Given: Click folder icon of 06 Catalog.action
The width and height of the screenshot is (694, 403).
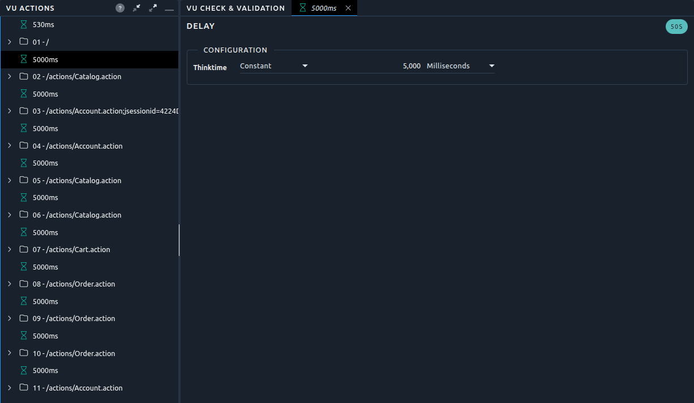Looking at the screenshot, I should click(x=24, y=214).
